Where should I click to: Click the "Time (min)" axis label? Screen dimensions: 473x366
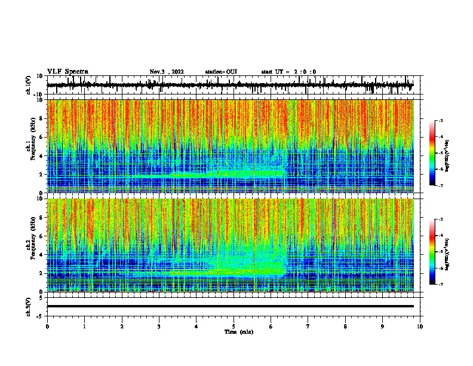pyautogui.click(x=239, y=332)
